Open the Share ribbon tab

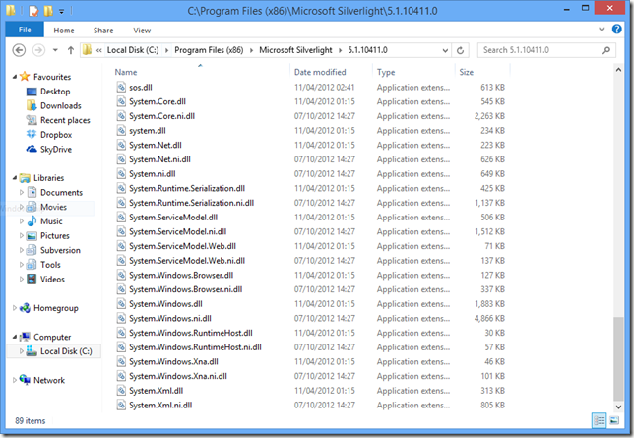pos(103,31)
